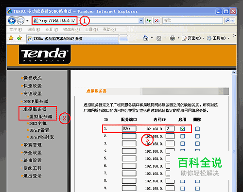
Task: Open the search provider dropdown arrow
Action: coord(233,20)
